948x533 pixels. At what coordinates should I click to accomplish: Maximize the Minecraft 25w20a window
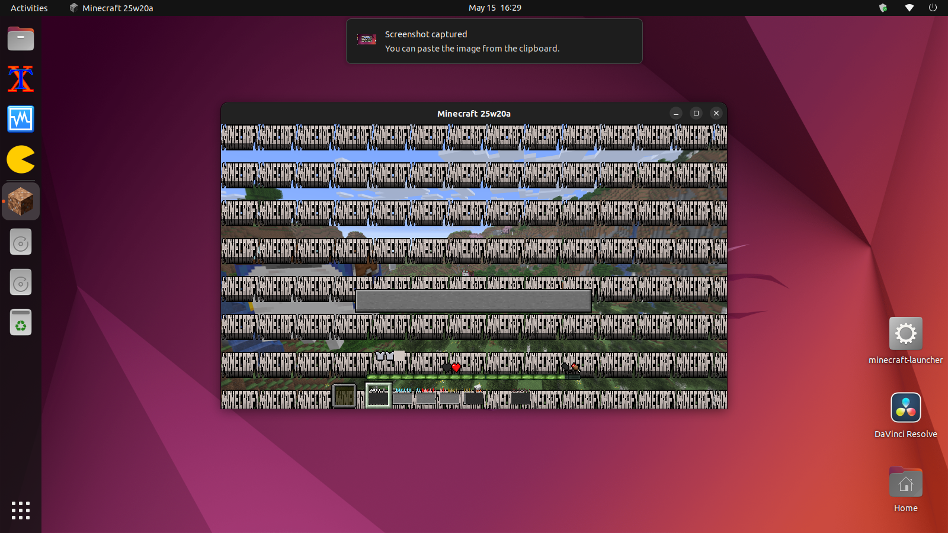[x=696, y=113]
